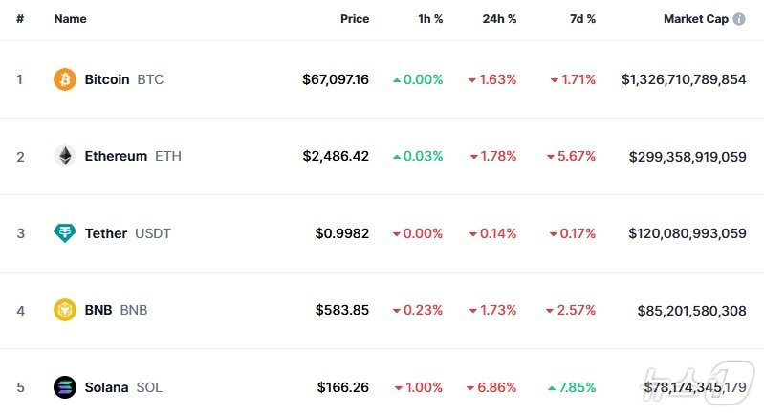
Task: Open the Tether USDT name link
Action: click(x=128, y=233)
